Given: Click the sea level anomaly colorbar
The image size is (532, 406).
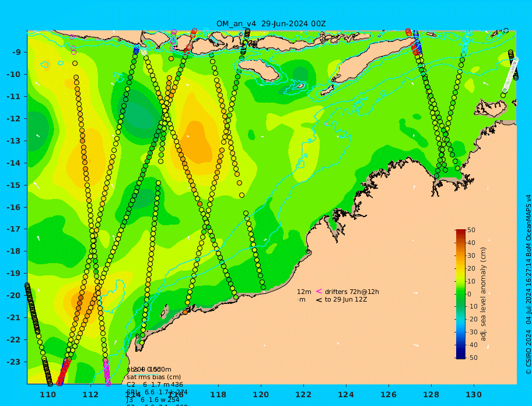Looking at the screenshot, I should coord(461,294).
